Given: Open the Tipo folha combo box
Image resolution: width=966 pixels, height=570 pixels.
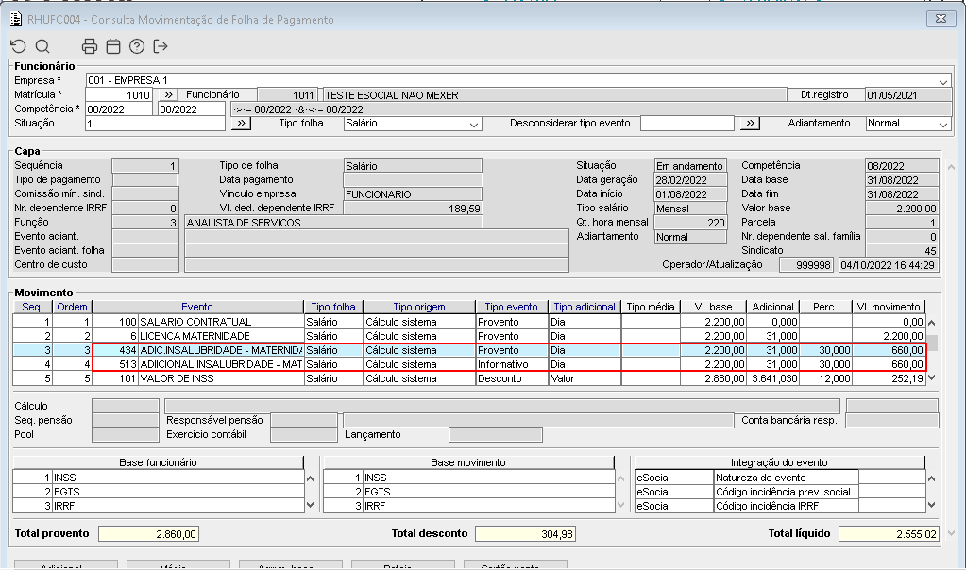Looking at the screenshot, I should pyautogui.click(x=474, y=124).
